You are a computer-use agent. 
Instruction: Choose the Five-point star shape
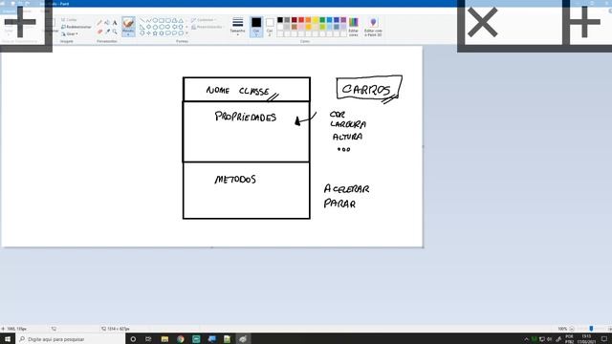tap(155, 33)
